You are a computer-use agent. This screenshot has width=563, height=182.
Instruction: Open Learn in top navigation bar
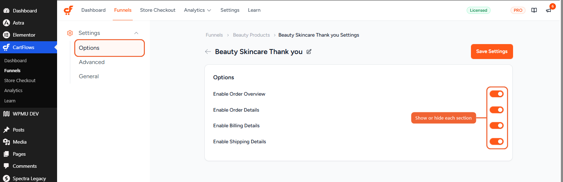[254, 10]
